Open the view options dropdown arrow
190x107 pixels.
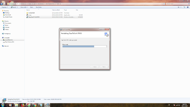pyautogui.click(x=181, y=7)
